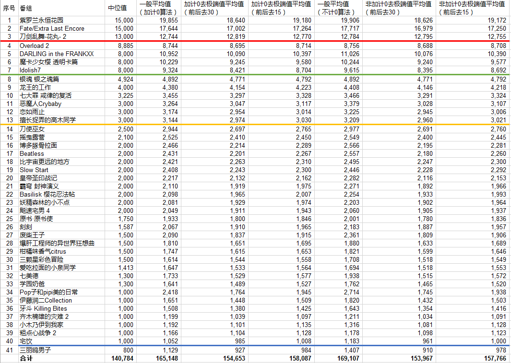Image resolution: width=511 pixels, height=363 pixels.
Task: Select the 序号 column header
Action: (x=9, y=8)
